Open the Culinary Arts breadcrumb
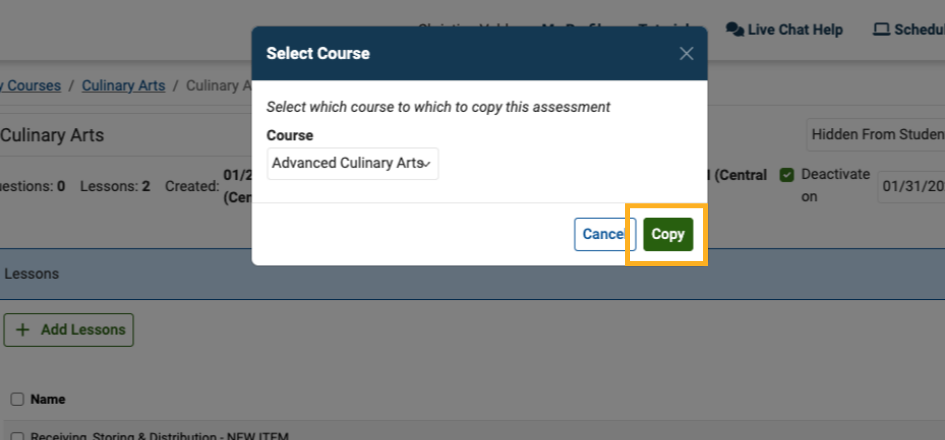This screenshot has height=440, width=945. point(123,85)
